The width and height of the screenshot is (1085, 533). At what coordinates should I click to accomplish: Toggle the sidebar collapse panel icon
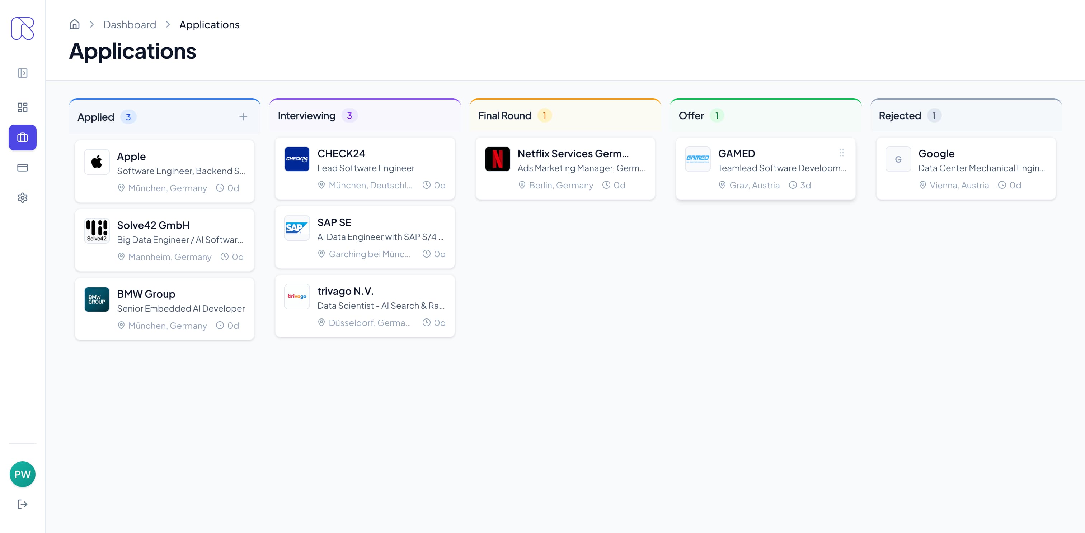(22, 73)
